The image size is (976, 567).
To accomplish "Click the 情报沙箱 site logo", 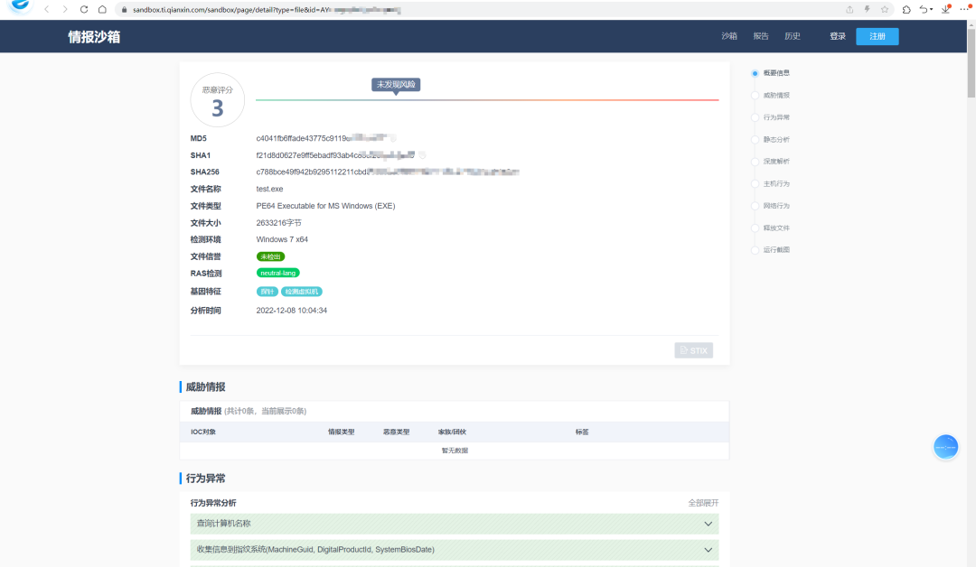I will coord(94,37).
